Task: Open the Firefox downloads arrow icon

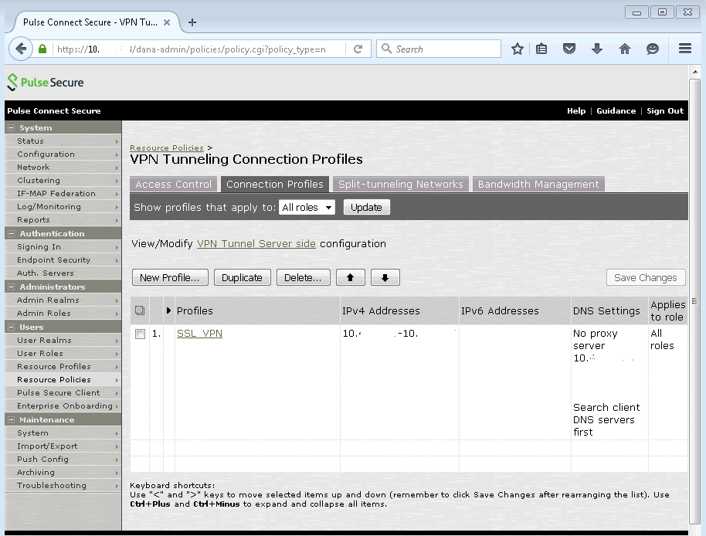Action: 596,49
